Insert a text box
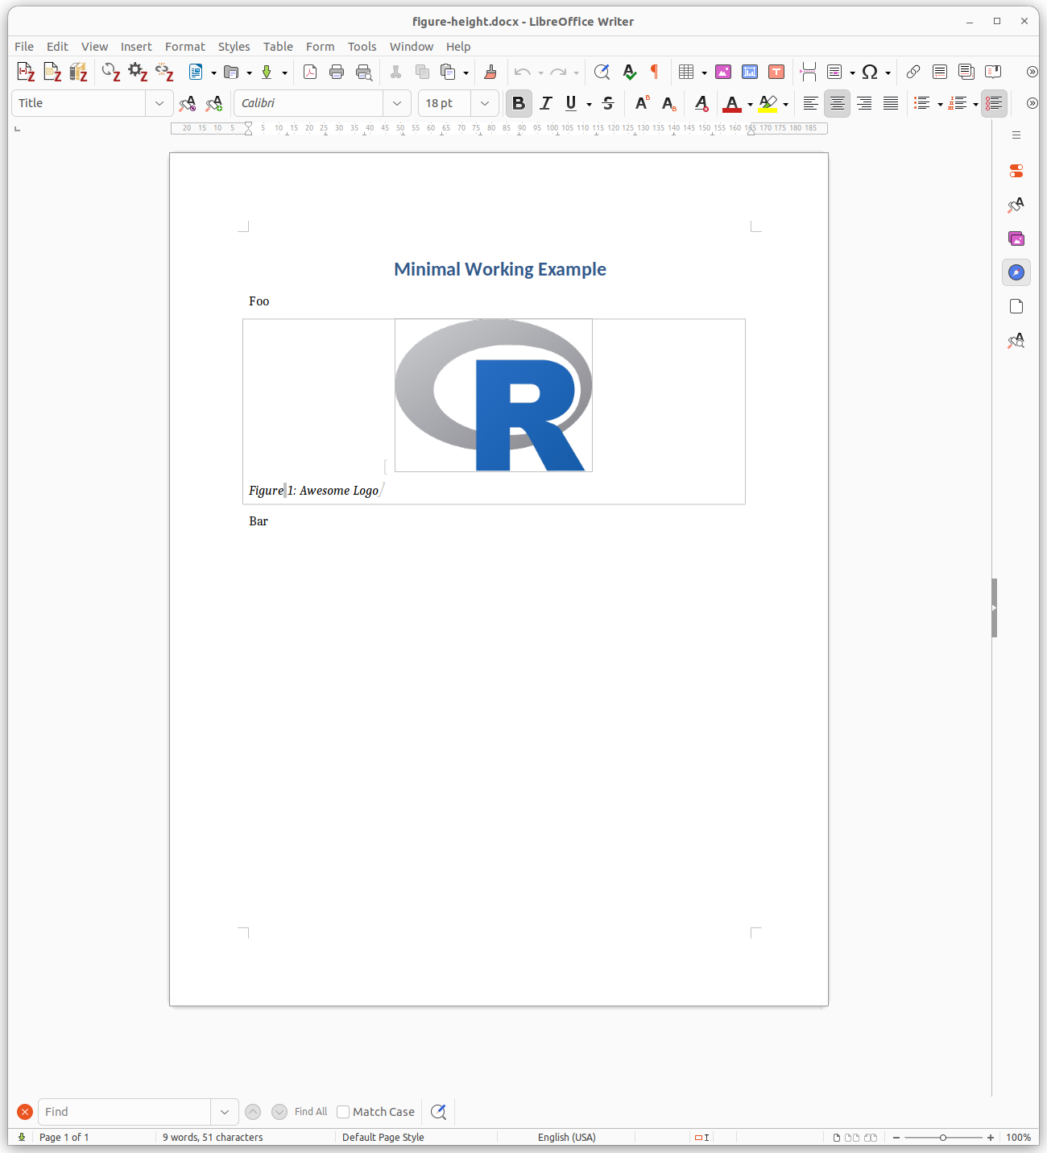 [x=776, y=73]
